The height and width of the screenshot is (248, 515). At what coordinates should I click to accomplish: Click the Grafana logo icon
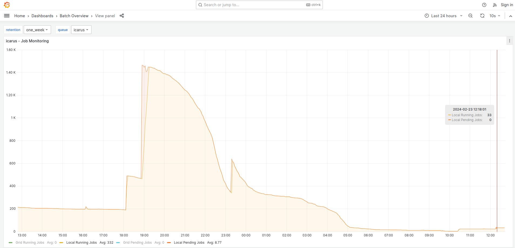tap(7, 5)
